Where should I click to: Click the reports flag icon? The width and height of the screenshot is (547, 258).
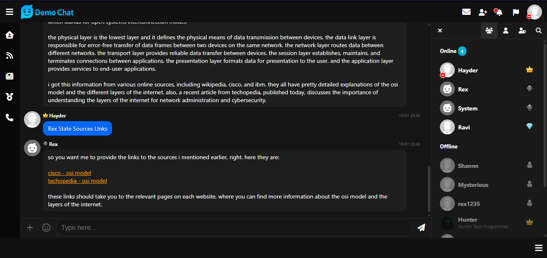pos(516,12)
